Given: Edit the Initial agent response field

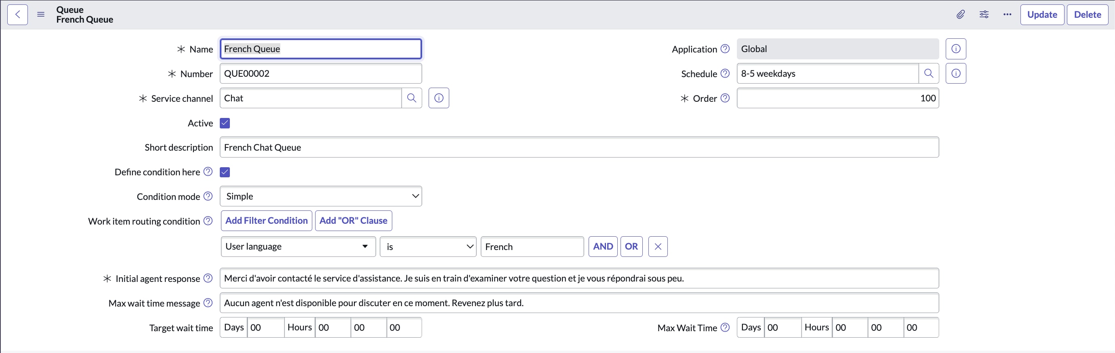Looking at the screenshot, I should tap(579, 278).
